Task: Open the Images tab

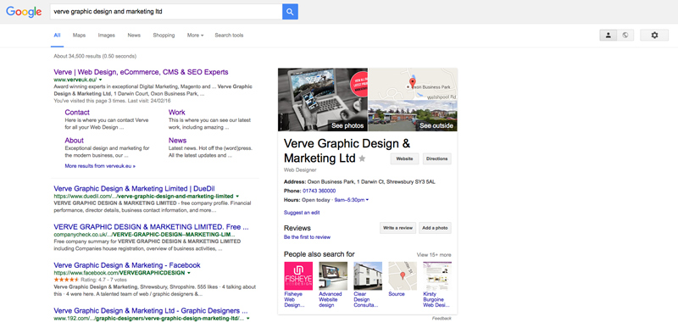Action: click(x=107, y=36)
